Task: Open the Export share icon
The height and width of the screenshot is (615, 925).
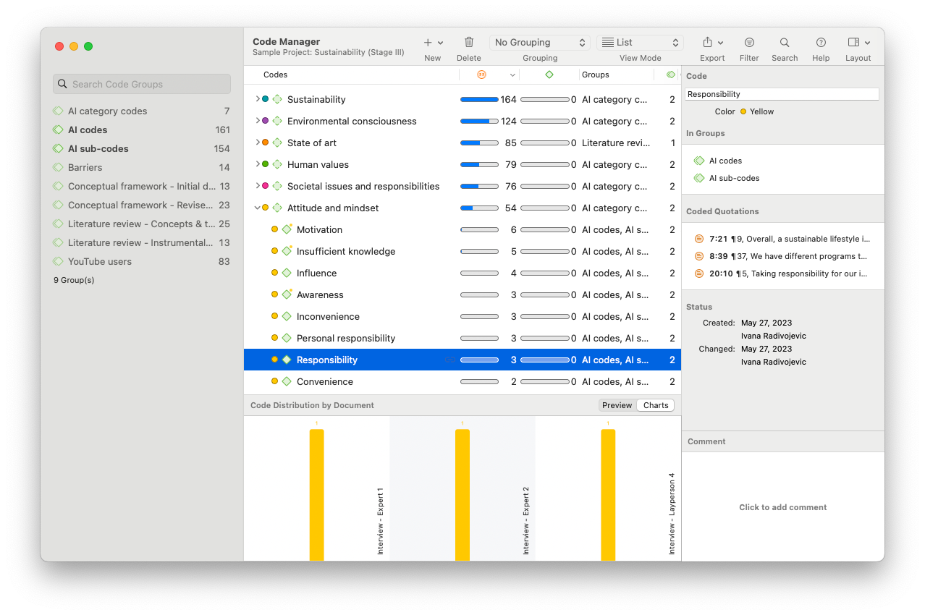Action: pos(708,43)
